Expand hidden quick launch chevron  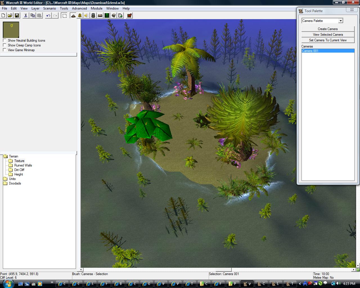point(52,282)
